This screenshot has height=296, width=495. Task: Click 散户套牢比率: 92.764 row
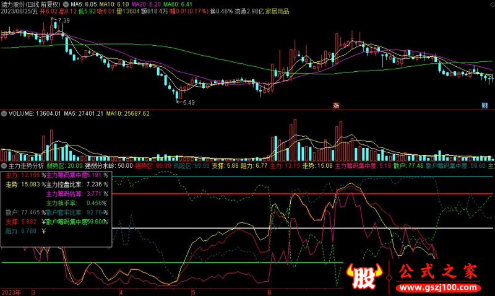(77, 212)
